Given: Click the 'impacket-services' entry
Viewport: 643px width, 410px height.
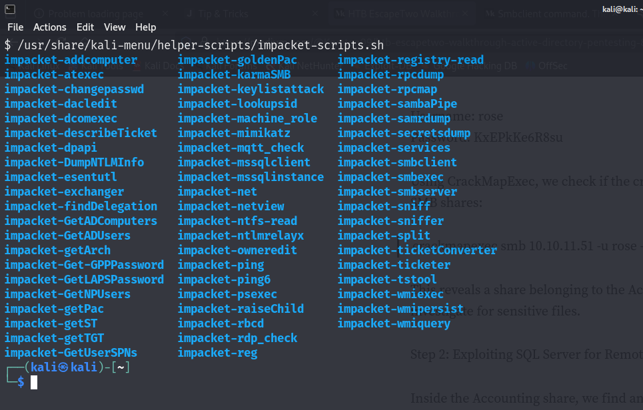Looking at the screenshot, I should click(x=394, y=148).
